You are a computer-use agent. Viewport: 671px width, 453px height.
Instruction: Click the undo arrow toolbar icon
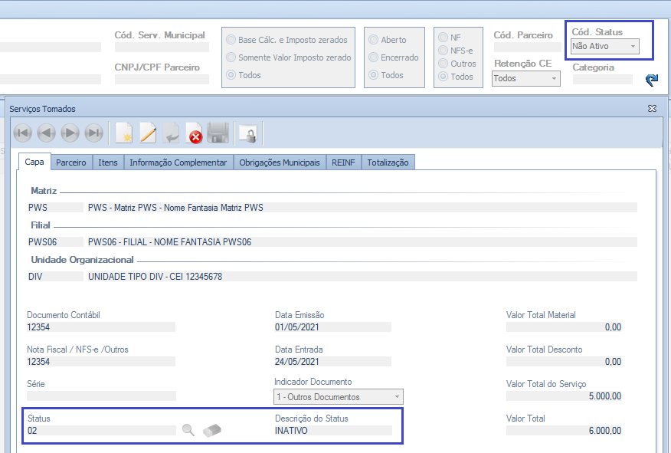[x=171, y=133]
